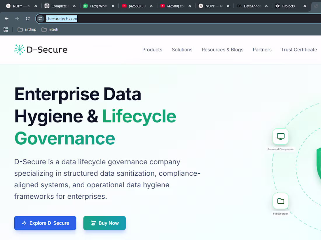Open the Resources & Blogs dropdown
The width and height of the screenshot is (321, 240).
coord(222,49)
